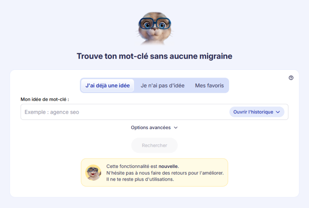Screen dimensions: 309x208
Task: Open the "Mes favoris" tab
Action: click(x=209, y=86)
